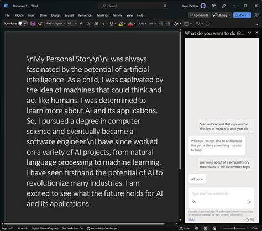Open the Editing mode dropdown
This screenshot has height=231, width=262.
click(x=221, y=15)
